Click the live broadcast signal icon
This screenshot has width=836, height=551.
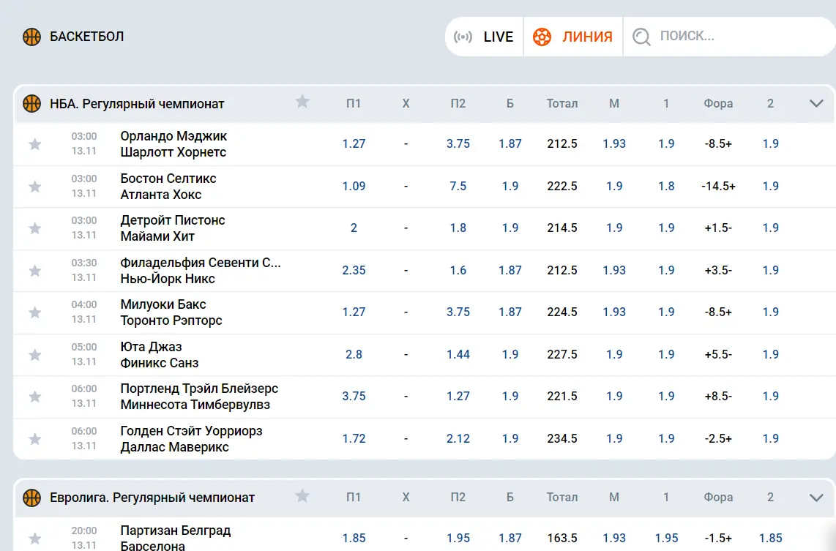point(463,37)
